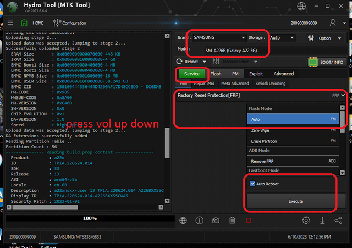Click the TP1A.220624.014 ID value in log

tap(73, 163)
